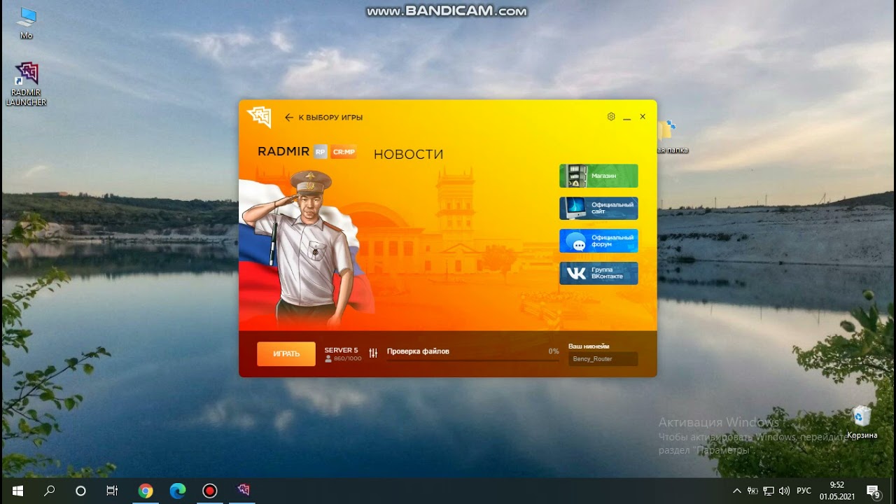Click the file check progress bar
The image size is (896, 504).
(x=472, y=360)
